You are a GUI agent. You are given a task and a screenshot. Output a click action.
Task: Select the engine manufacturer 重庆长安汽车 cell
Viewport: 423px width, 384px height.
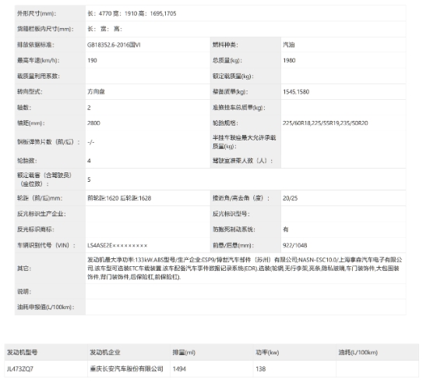129,368
